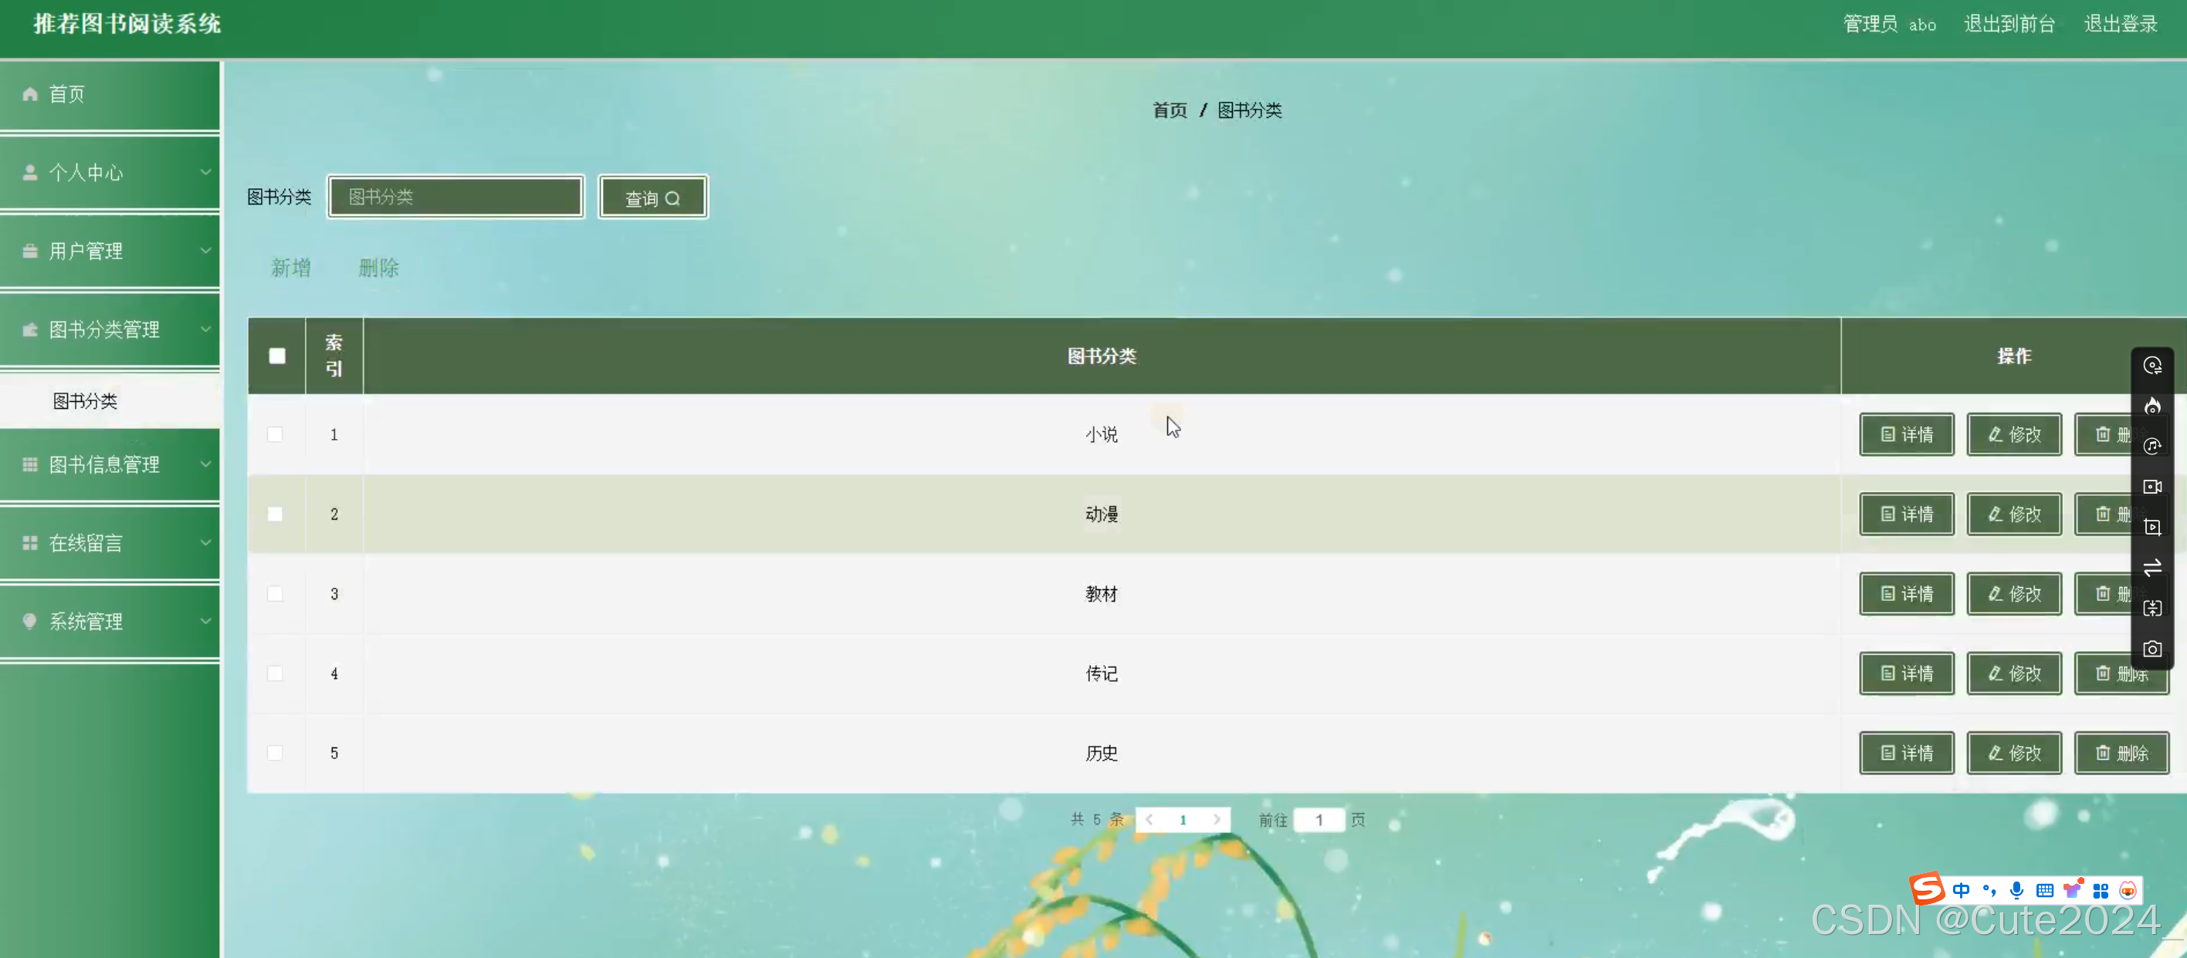This screenshot has height=958, width=2187.
Task: Open 详情 for the 传记 row
Action: click(1907, 673)
